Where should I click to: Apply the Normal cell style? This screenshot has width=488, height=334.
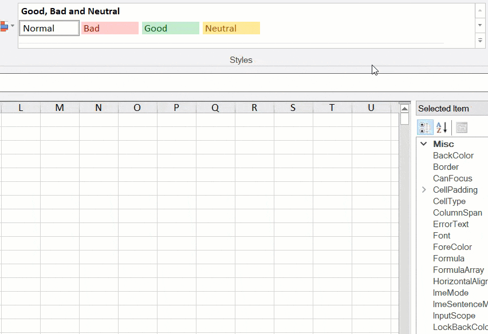pos(49,28)
